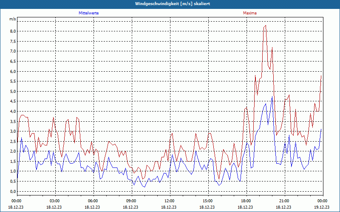Click the 18.12.23 date under 12:00
The height and width of the screenshot is (212, 340).
168,207
